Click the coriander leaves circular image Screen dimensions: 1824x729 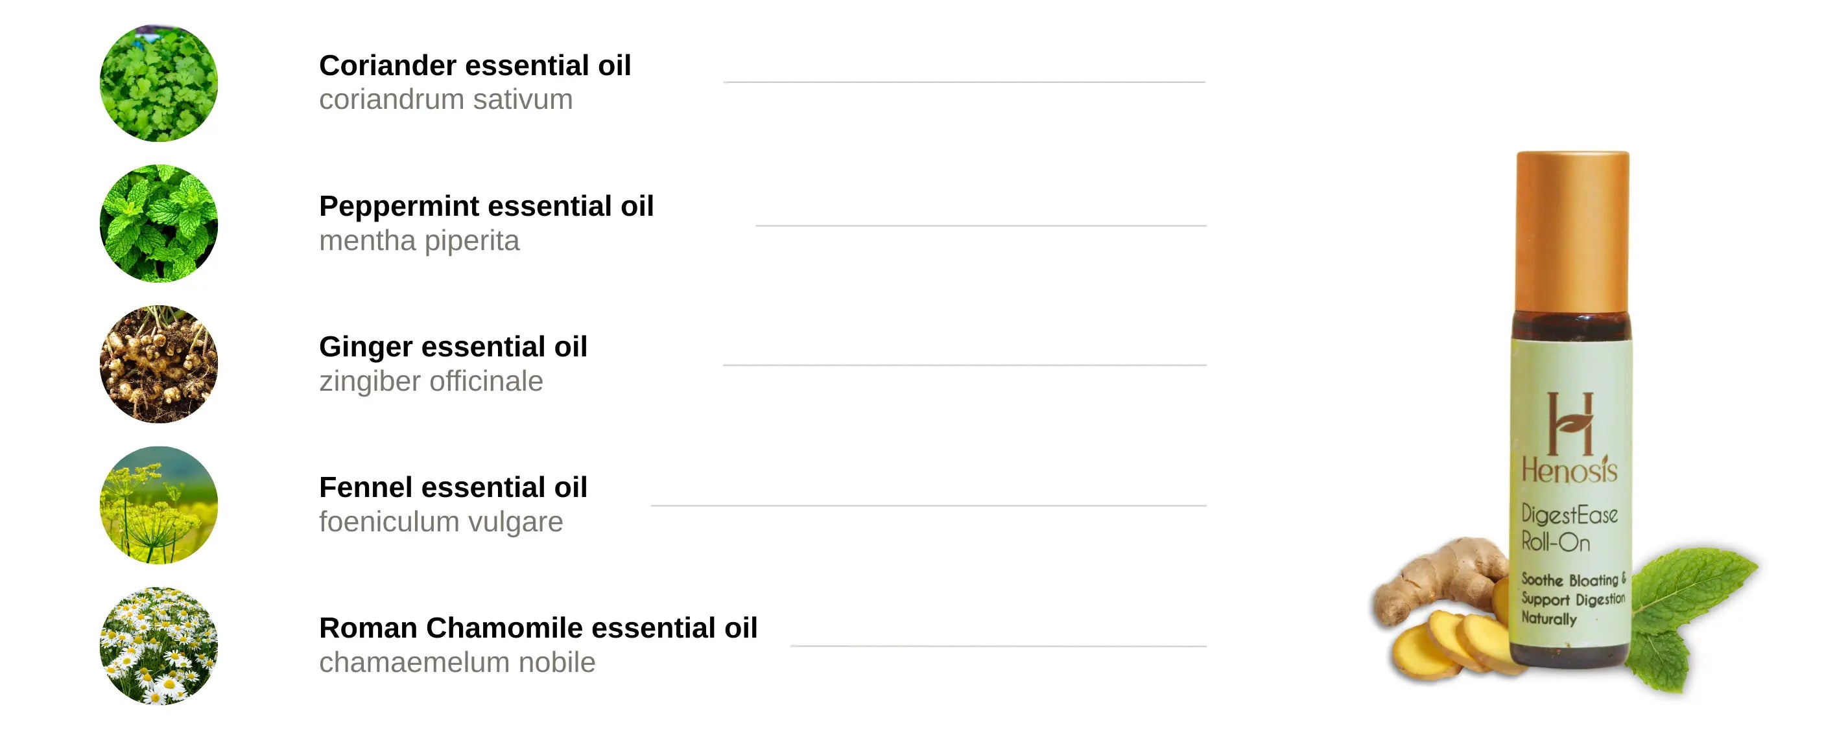pos(159,84)
